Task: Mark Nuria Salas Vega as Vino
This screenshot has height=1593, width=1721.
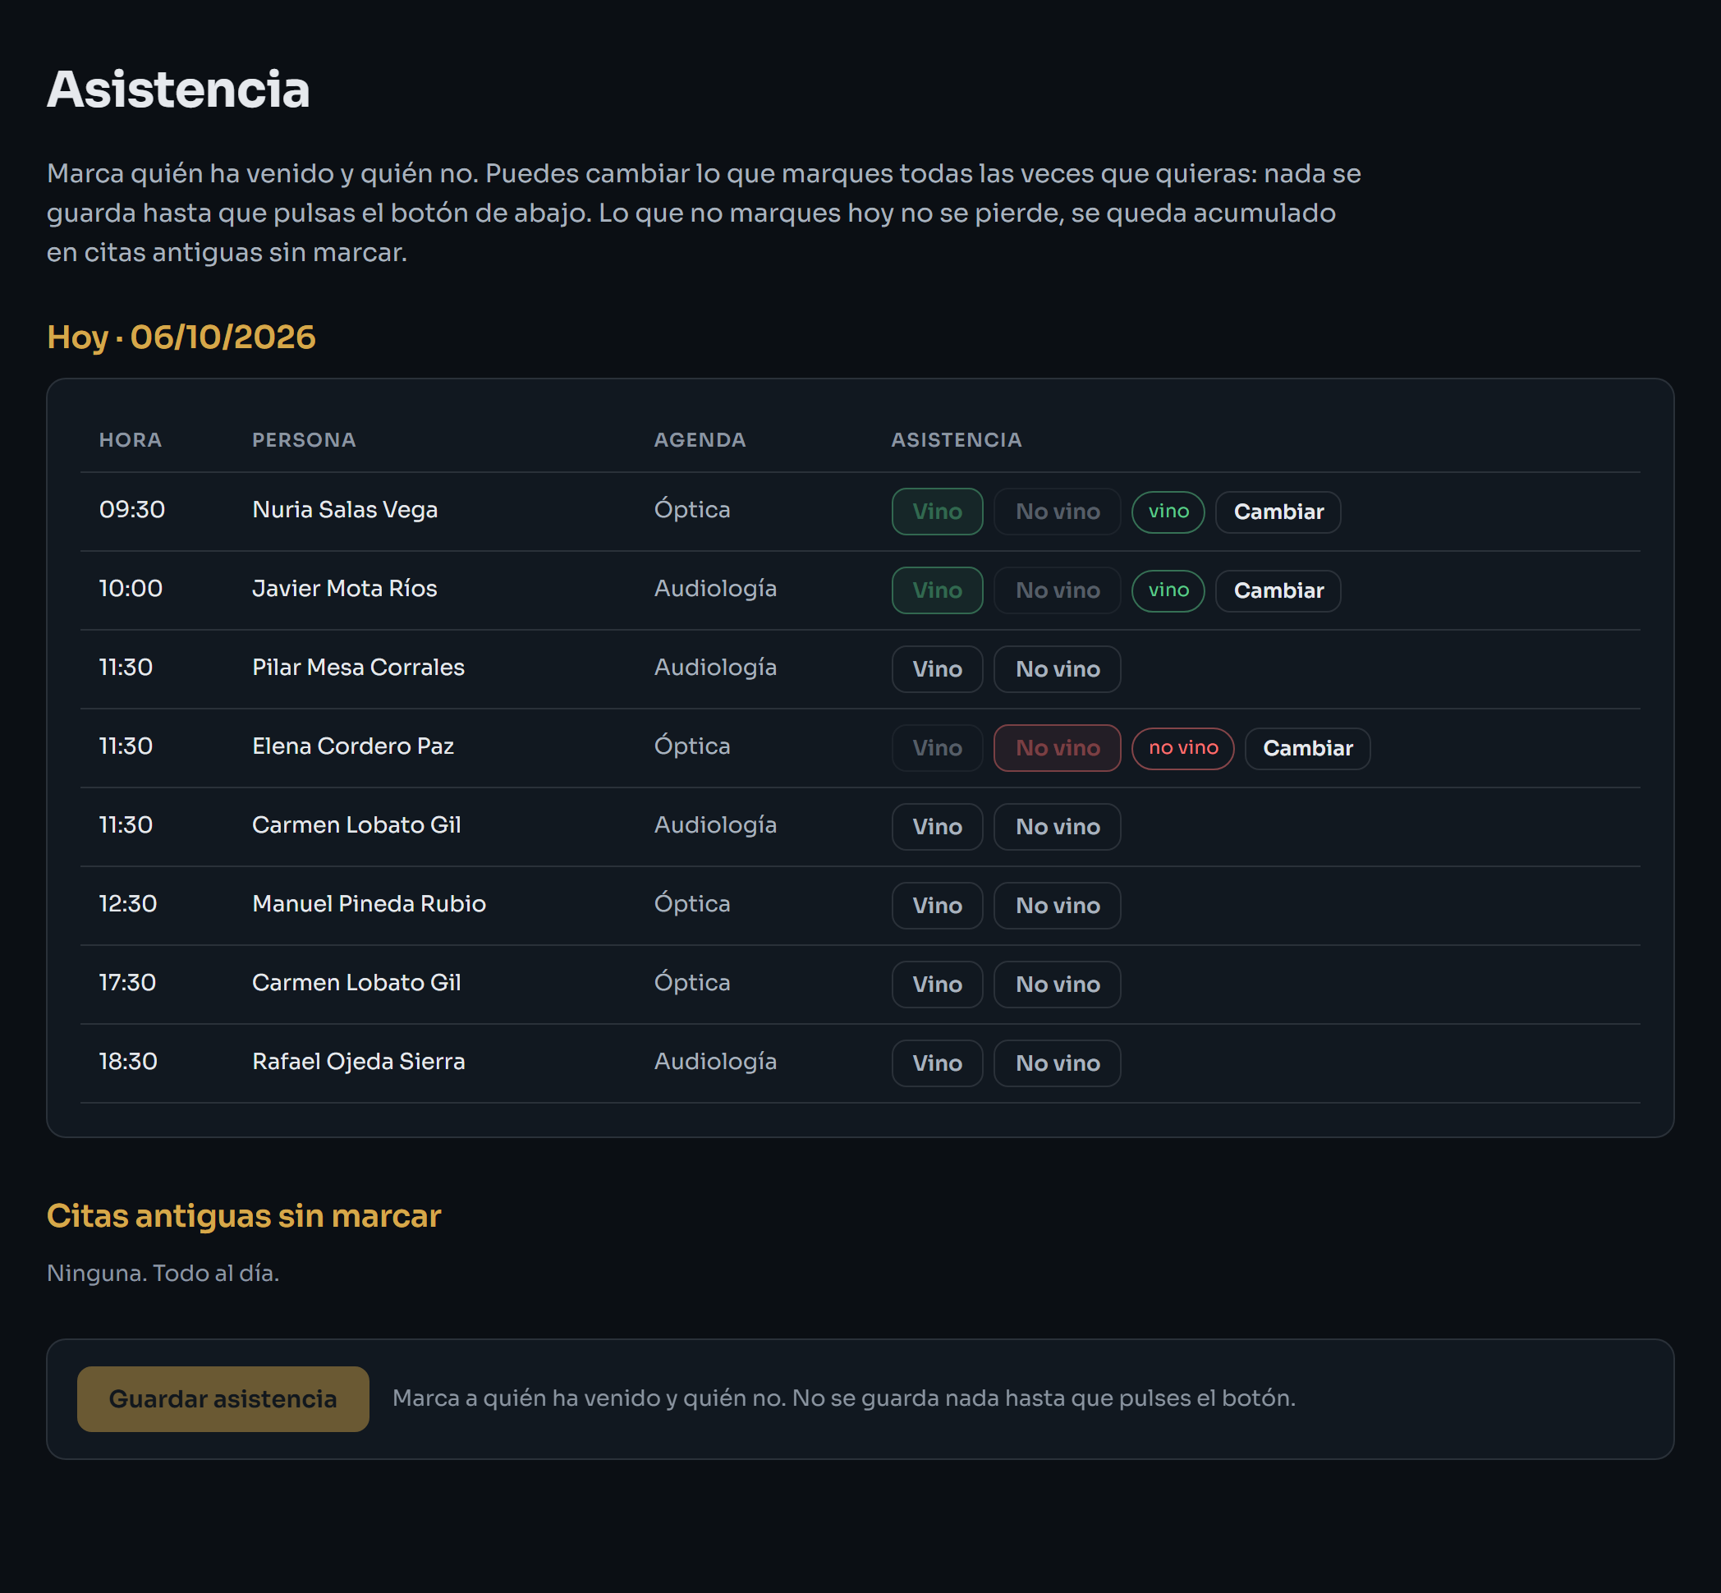Action: click(937, 512)
